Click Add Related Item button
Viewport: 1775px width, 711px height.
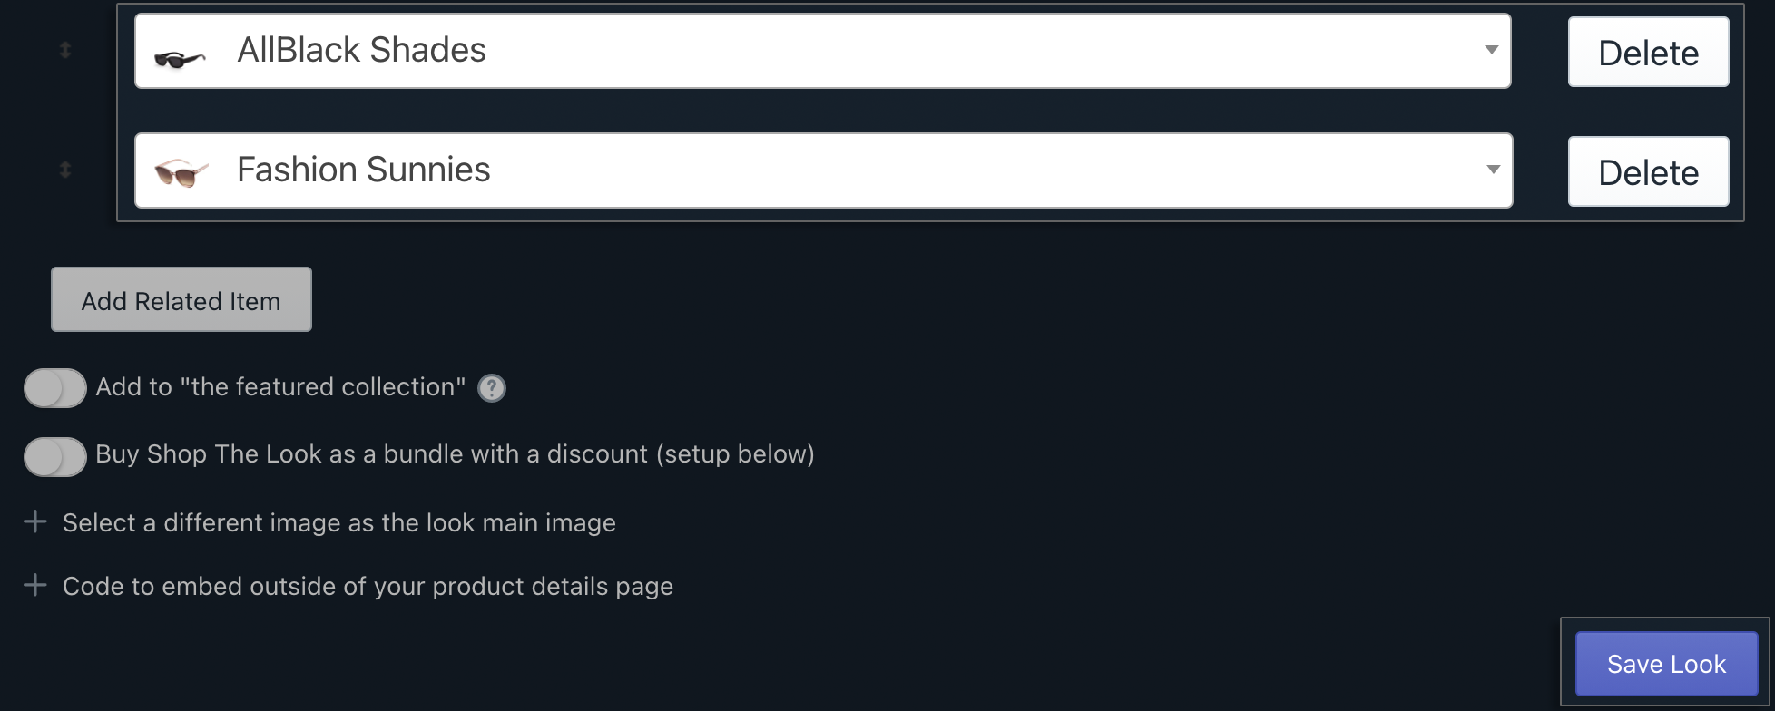coord(181,299)
